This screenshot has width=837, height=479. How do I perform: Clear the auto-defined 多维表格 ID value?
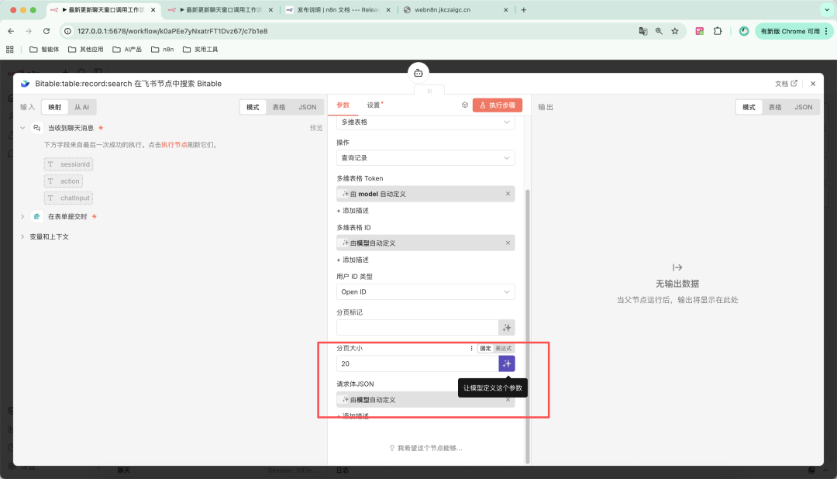pyautogui.click(x=508, y=243)
